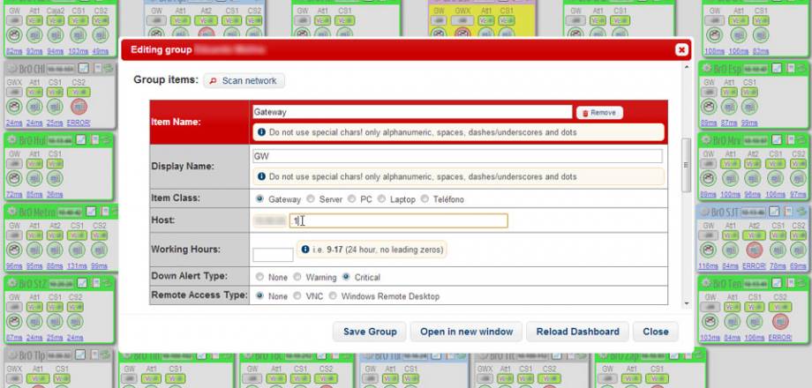Click into the Host address field
The height and width of the screenshot is (388, 812).
coord(399,220)
